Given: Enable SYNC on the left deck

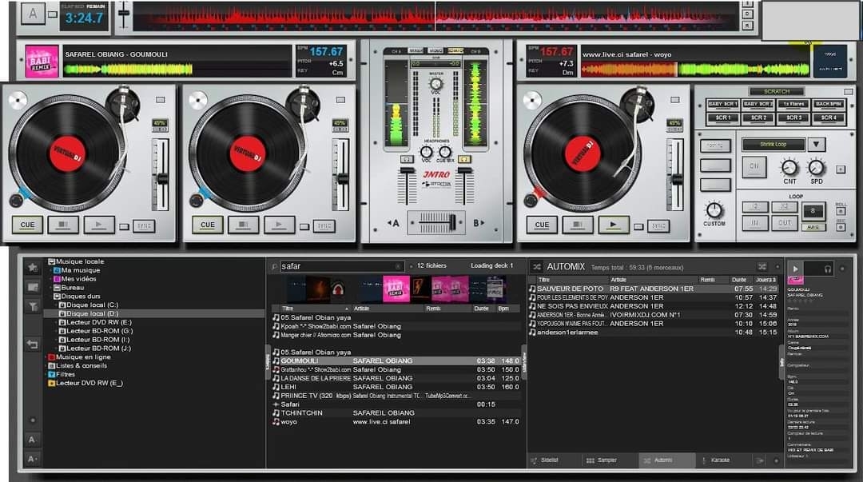Looking at the screenshot, I should point(144,226).
